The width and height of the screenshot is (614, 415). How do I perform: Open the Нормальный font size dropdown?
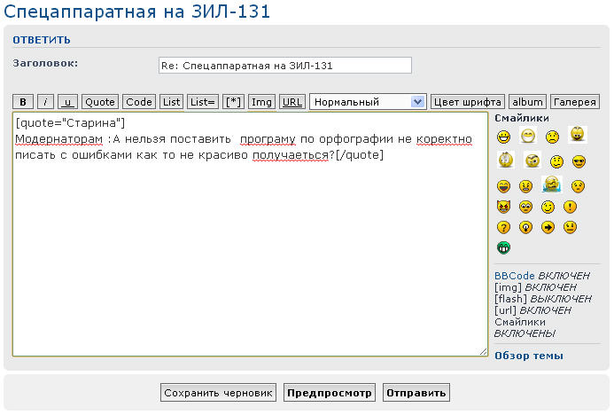368,102
